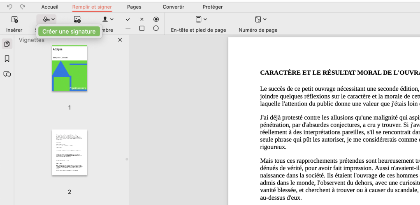
Task: Switch to the Accueil tab
Action: (x=50, y=7)
